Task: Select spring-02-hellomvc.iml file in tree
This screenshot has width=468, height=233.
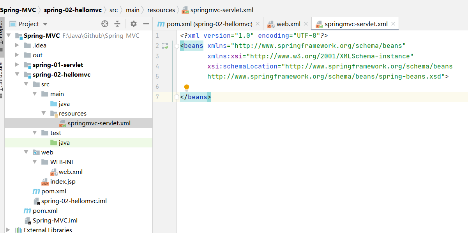Action: point(74,201)
